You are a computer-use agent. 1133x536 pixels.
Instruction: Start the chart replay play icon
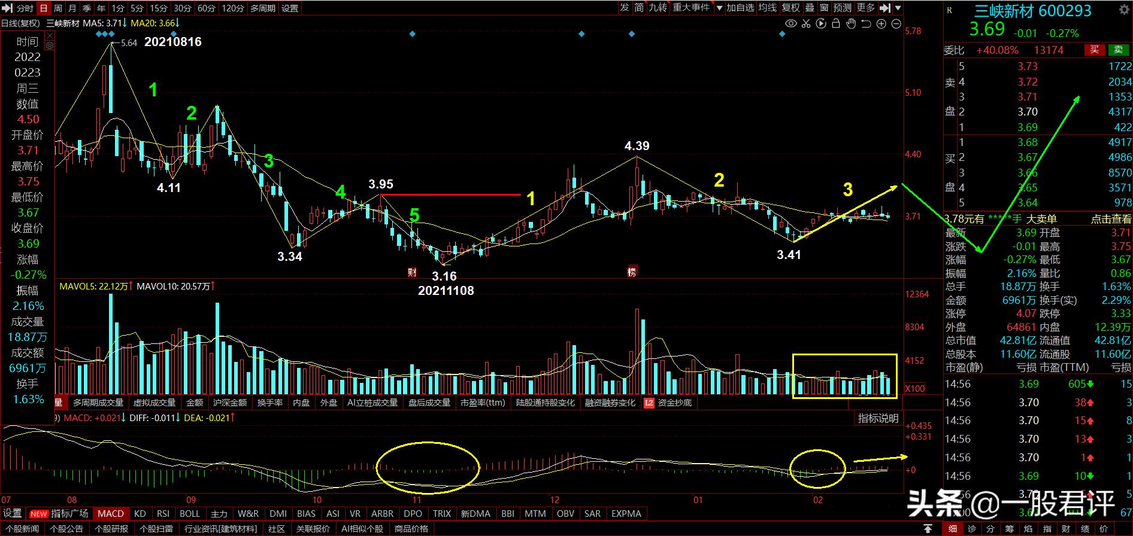pyautogui.click(x=821, y=24)
